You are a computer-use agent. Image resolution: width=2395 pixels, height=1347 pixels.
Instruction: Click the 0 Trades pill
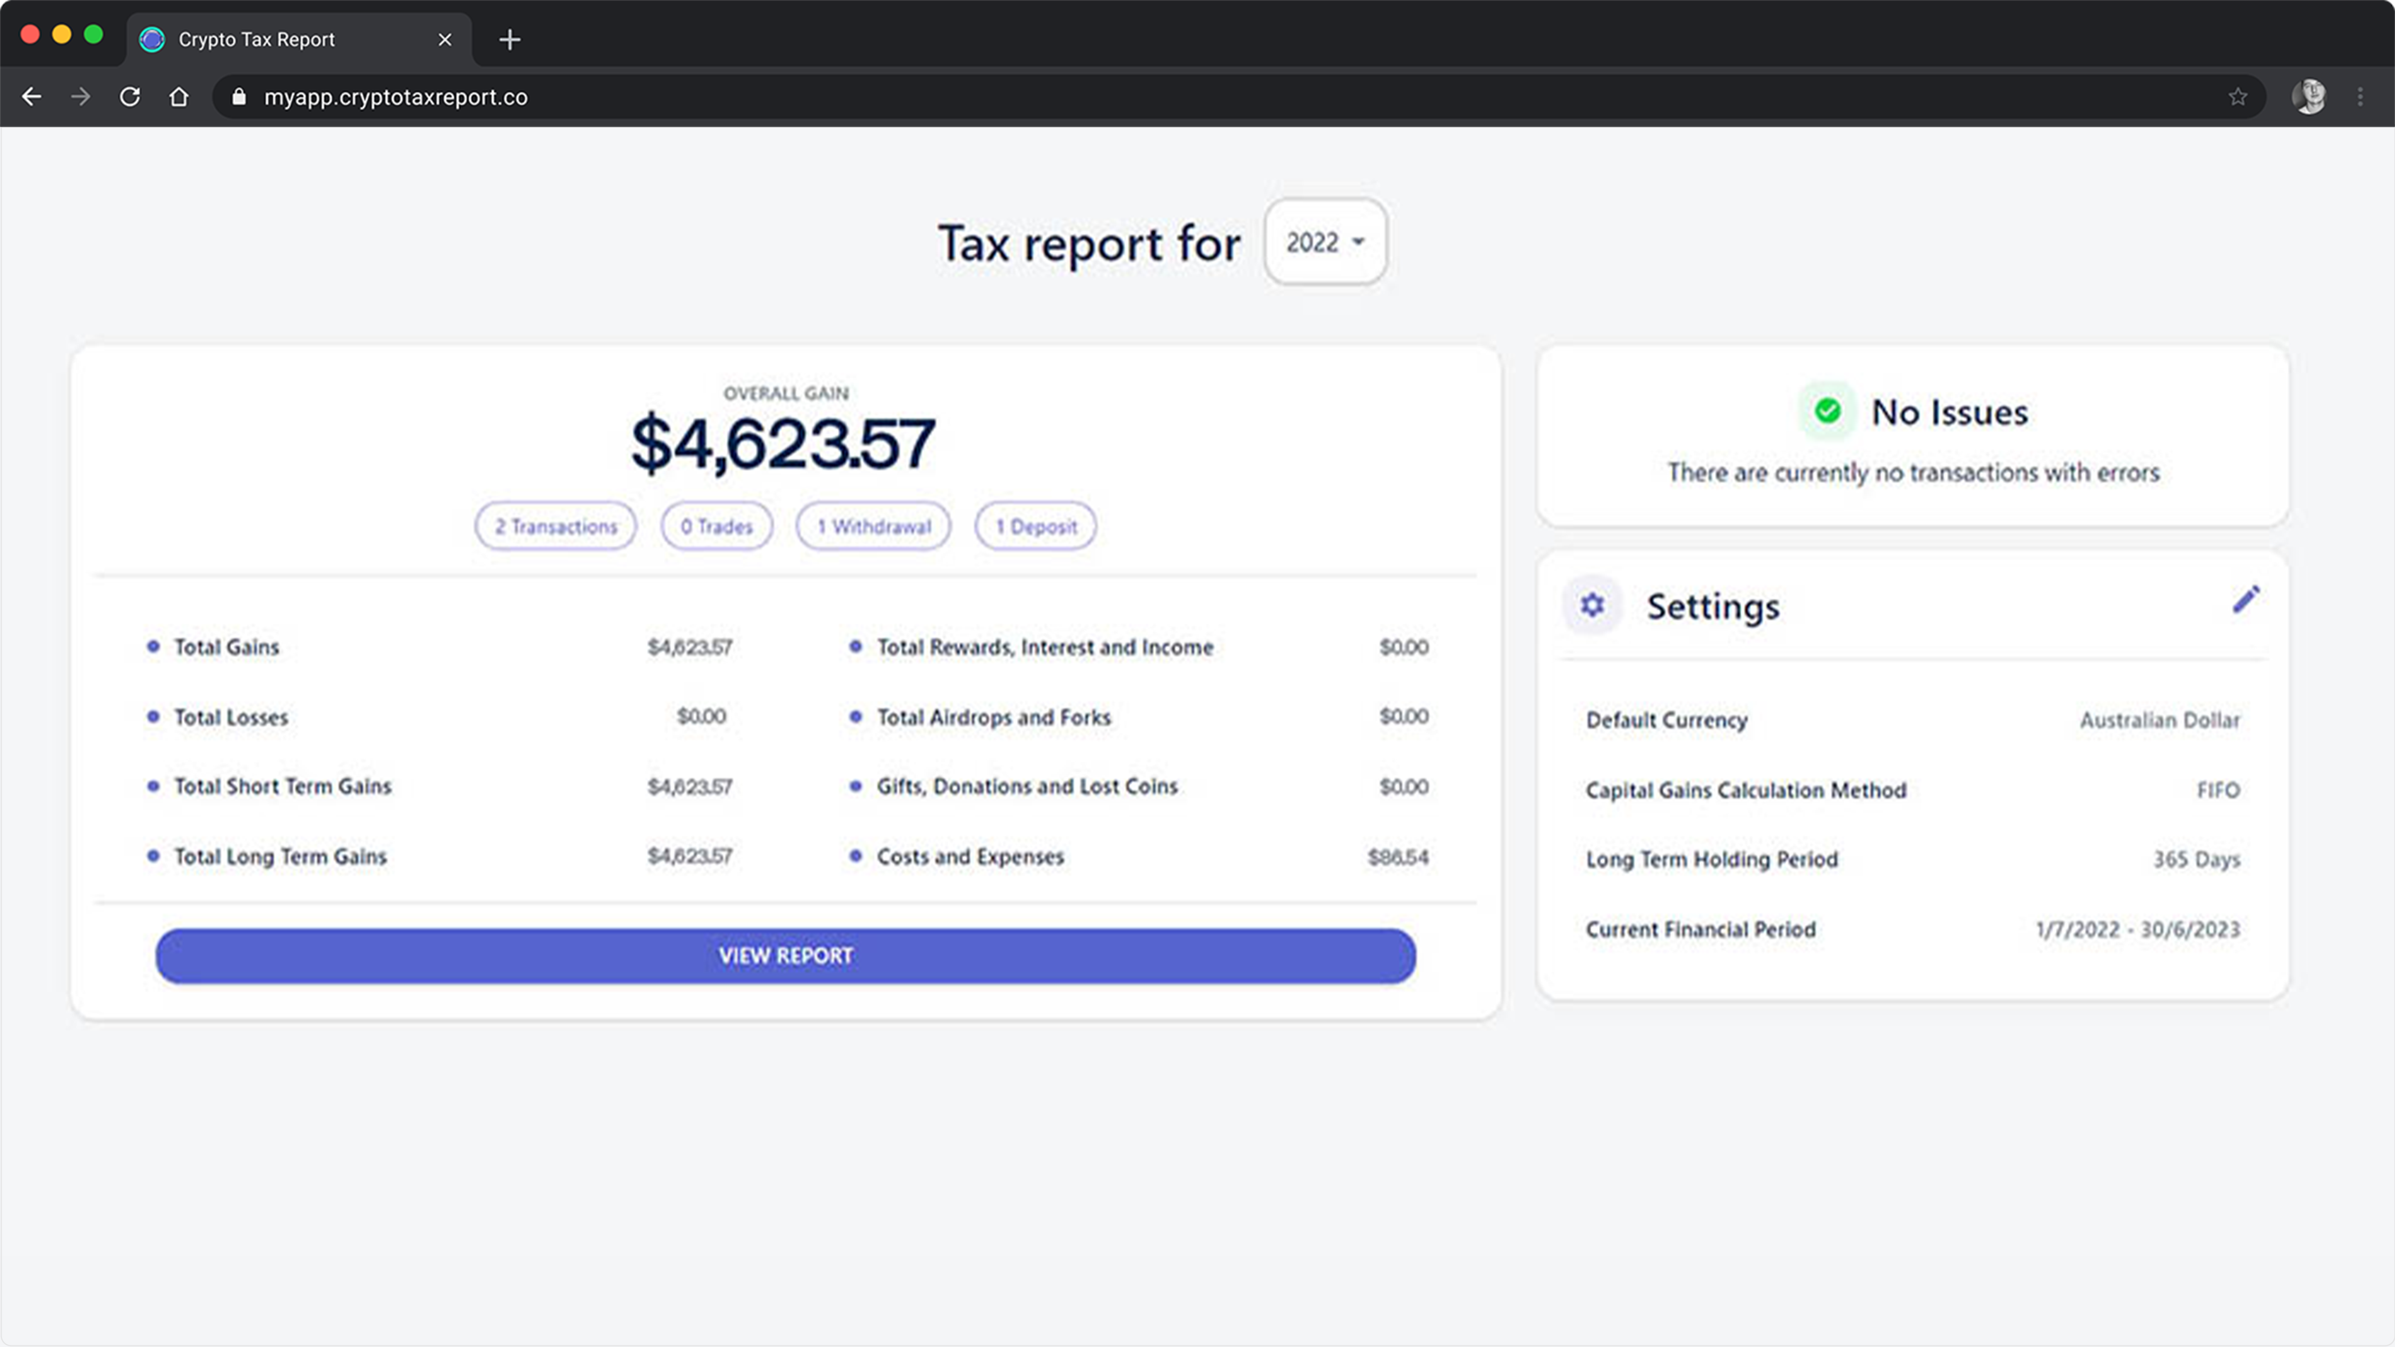(717, 526)
